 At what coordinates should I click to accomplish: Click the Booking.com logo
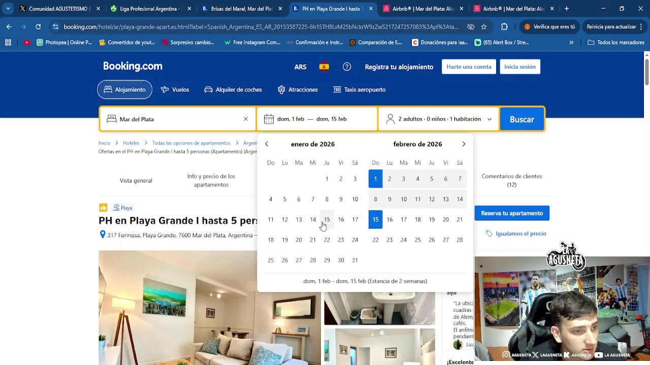point(133,66)
